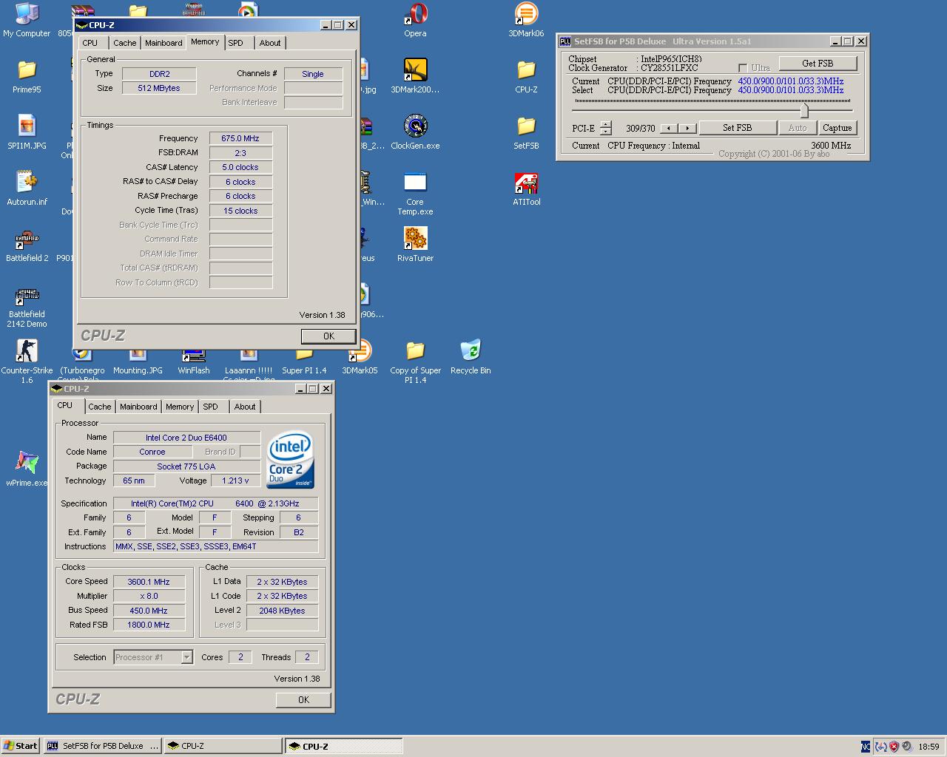Screen dimensions: 947x757
Task: Open SPD tab in Memory window
Action: coord(235,43)
